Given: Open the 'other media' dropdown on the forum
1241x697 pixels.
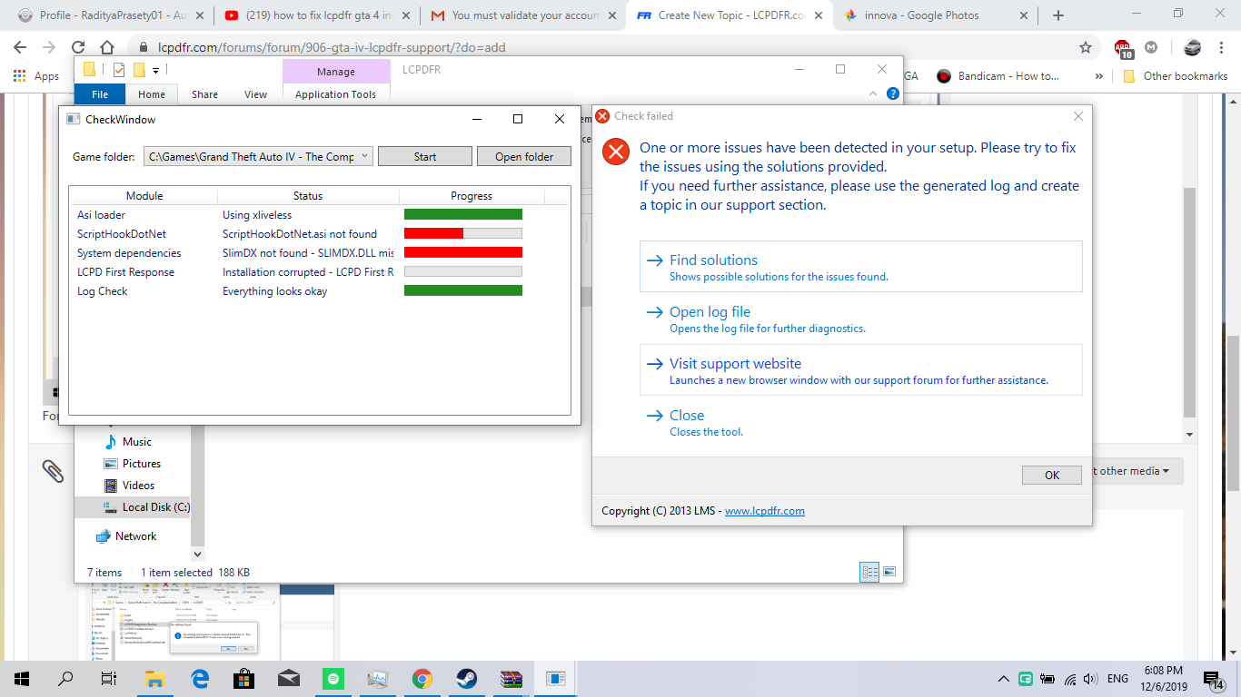Looking at the screenshot, I should click(x=1131, y=471).
